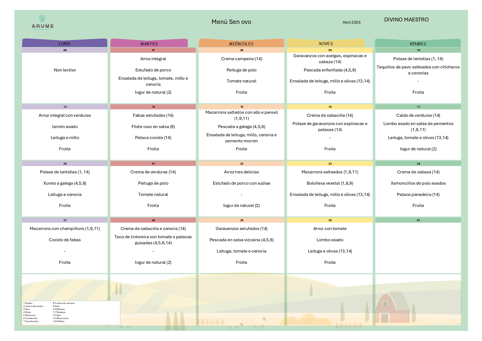482x341 pixels.
Task: Click the 14 Sulfitos allergen legend entry
Action: [x=59, y=321]
